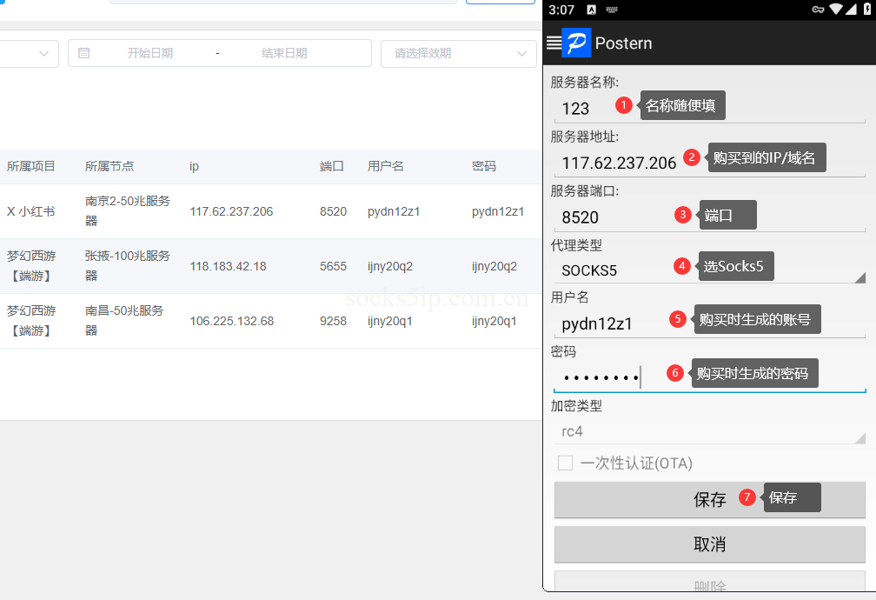Tap the Wi-Fi signal status icon

pyautogui.click(x=837, y=10)
